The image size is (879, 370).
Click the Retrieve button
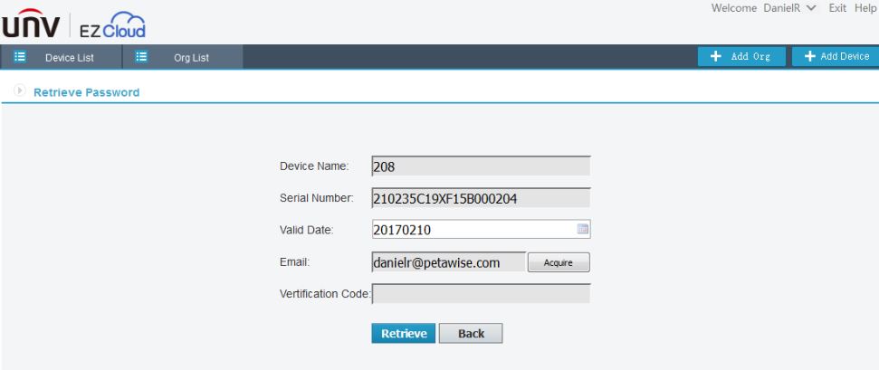[403, 334]
